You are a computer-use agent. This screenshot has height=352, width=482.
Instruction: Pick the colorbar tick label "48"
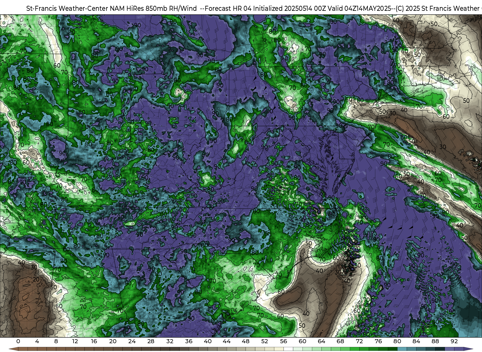point(246,341)
